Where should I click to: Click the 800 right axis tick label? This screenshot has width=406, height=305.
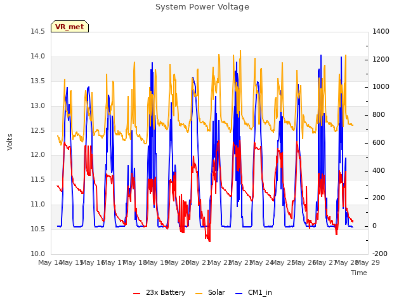coord(379,114)
